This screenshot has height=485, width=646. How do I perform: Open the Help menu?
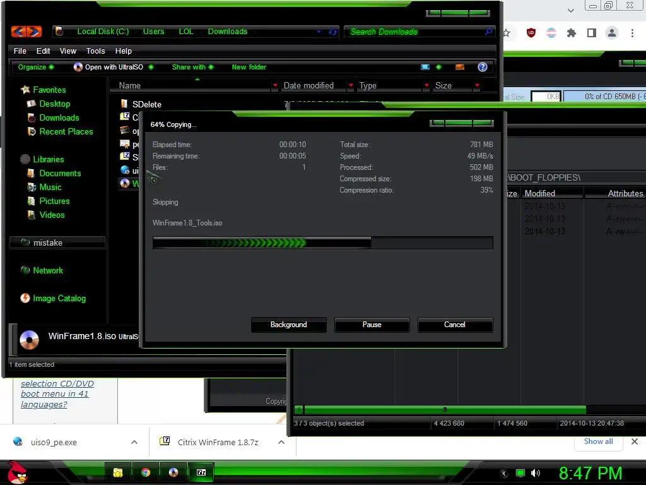pyautogui.click(x=124, y=51)
